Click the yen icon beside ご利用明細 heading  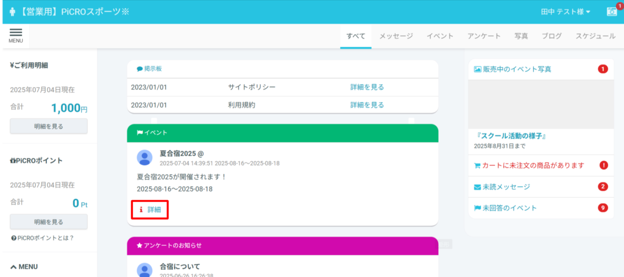point(12,65)
